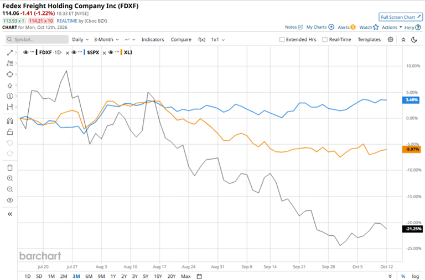
Task: Toggle log scale mode
Action: [x=415, y=276]
